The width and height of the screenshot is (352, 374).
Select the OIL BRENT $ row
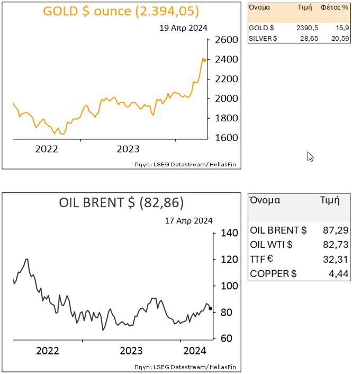299,230
